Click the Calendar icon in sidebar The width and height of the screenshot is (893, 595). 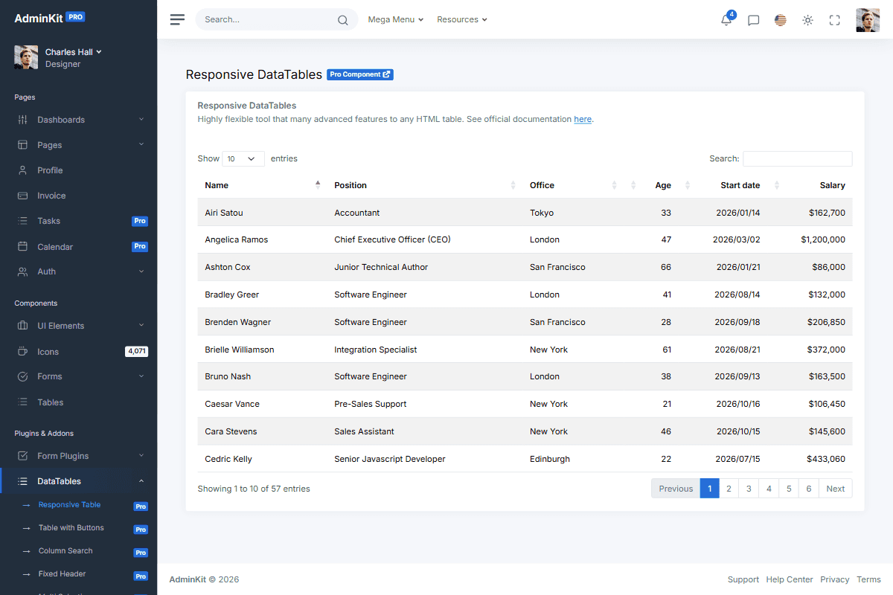click(x=22, y=246)
